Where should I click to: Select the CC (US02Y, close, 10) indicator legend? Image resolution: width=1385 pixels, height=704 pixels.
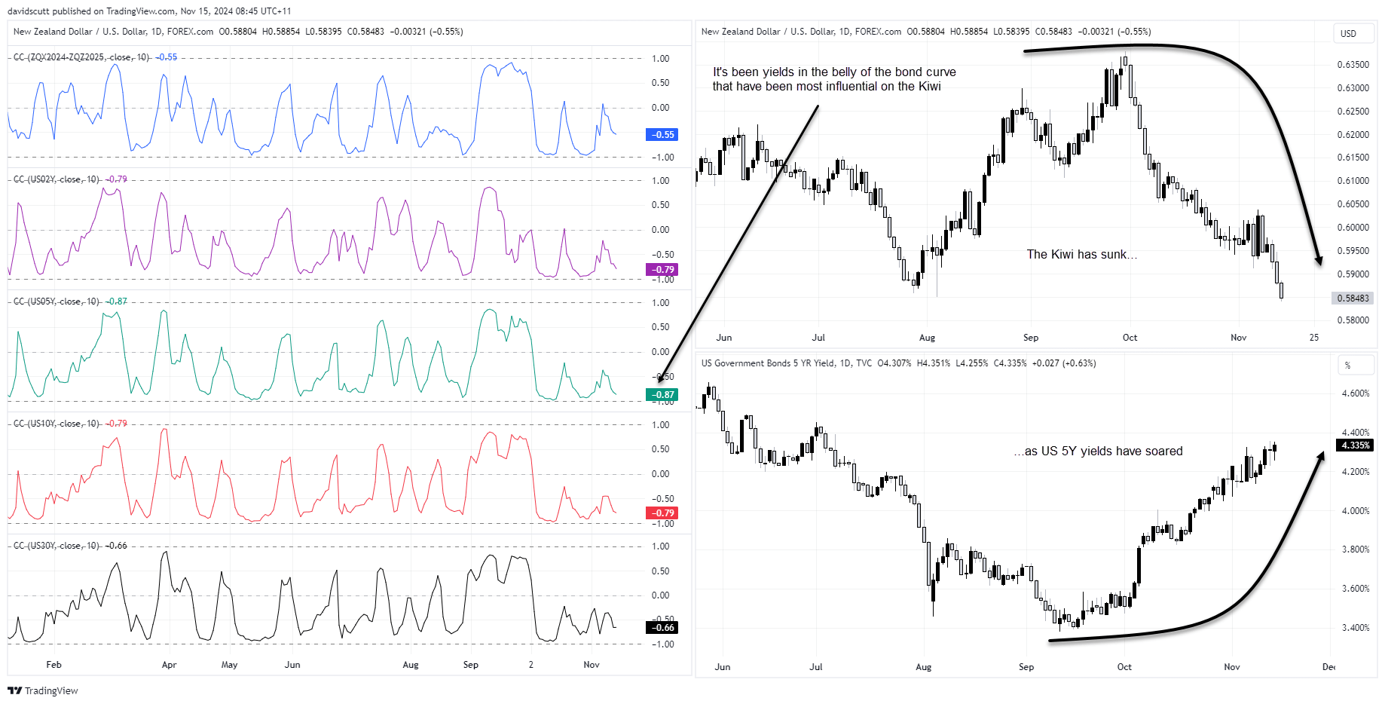(57, 179)
